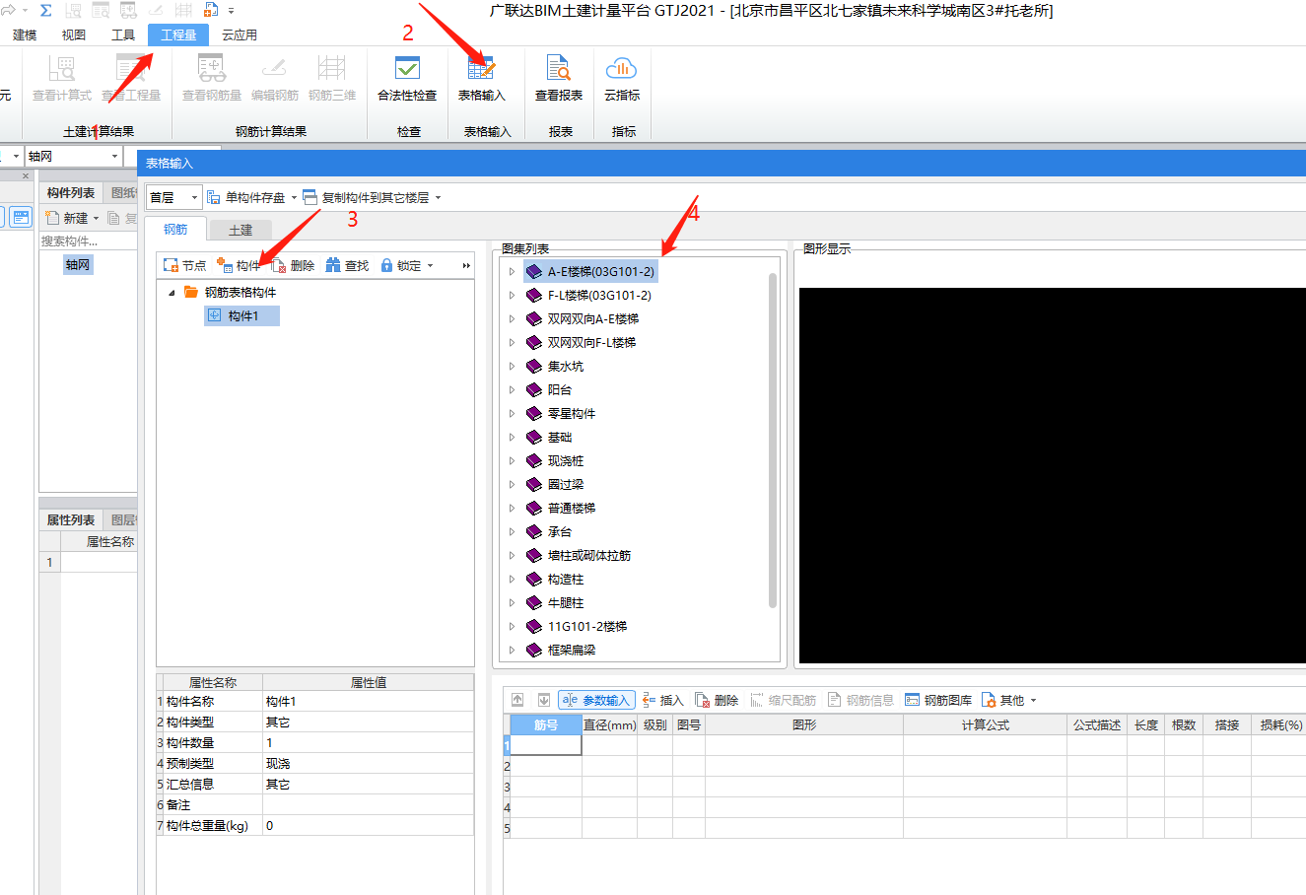Expand A-E楼梯(03G101-2) atlas node
1306x895 pixels.
512,271
